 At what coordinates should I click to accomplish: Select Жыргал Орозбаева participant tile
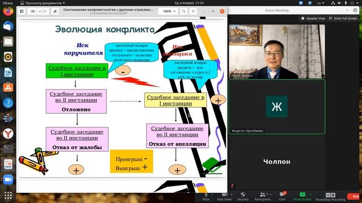point(277,107)
